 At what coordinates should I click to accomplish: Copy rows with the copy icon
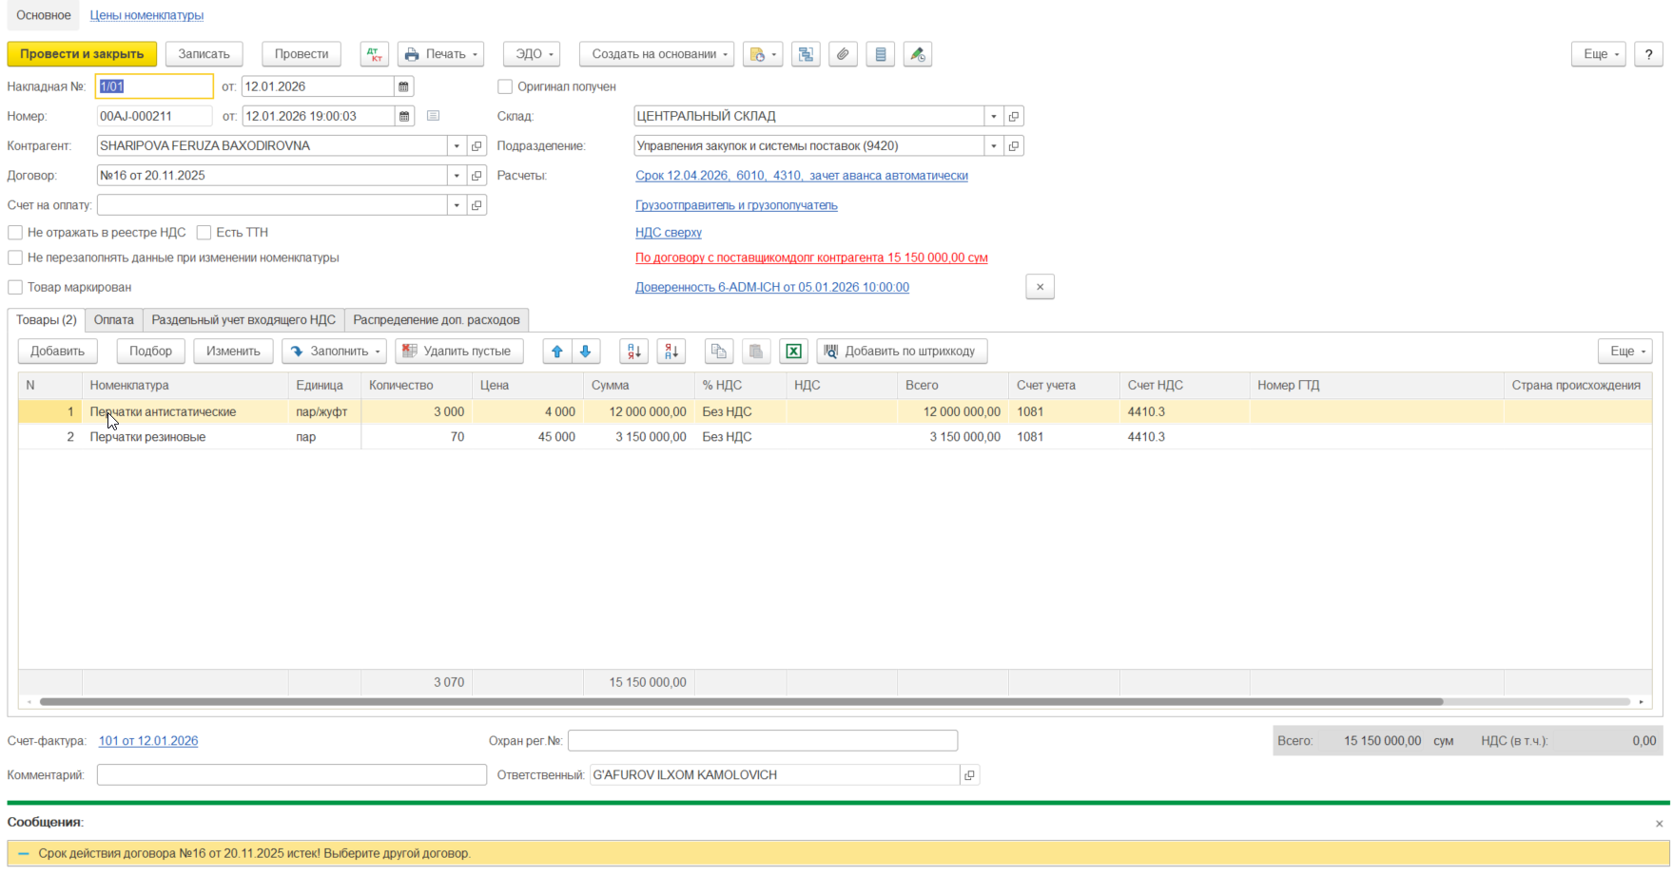coord(719,352)
